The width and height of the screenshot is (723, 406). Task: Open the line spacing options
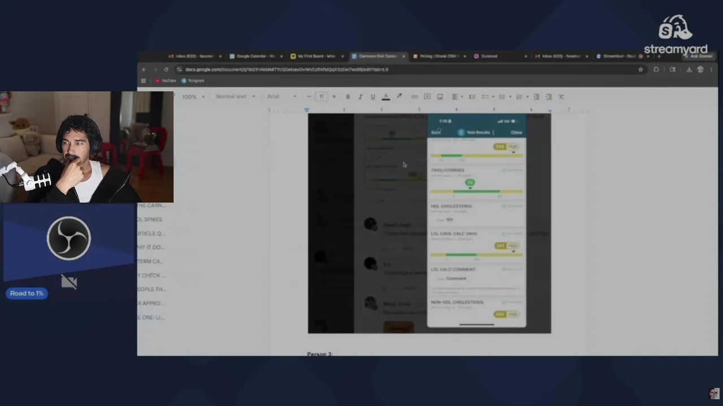coord(472,96)
